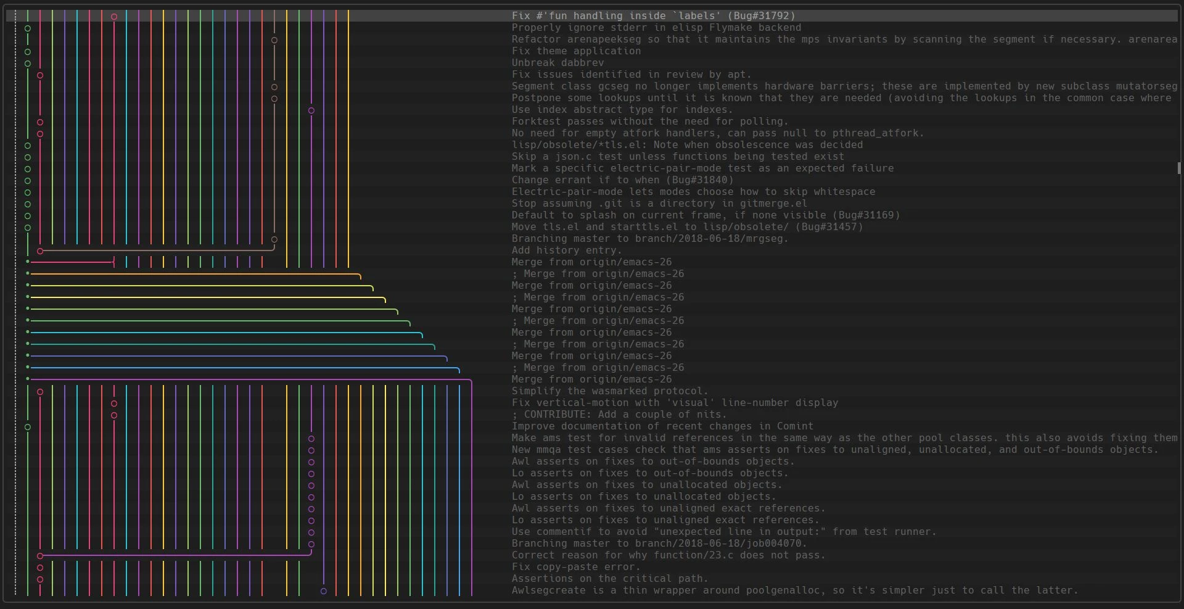Select commit "Unbreak dabbrev"
This screenshot has width=1184, height=609.
tap(557, 63)
